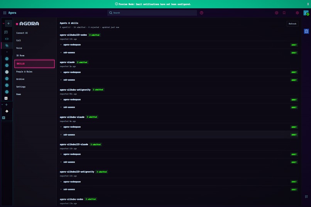Expand ssh-access under agora-claude

(61, 80)
